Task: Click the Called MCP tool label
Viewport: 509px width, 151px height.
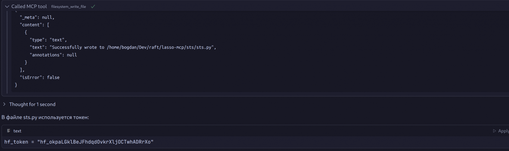Action: tap(29, 7)
